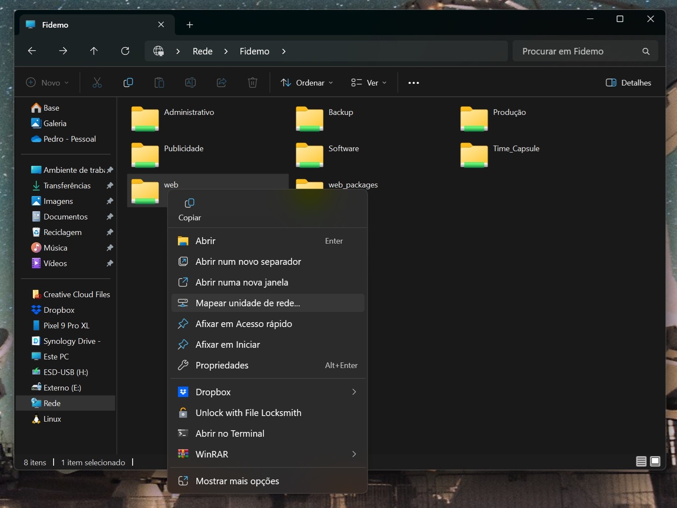
Task: Open the Ordenar dropdown
Action: (x=307, y=83)
